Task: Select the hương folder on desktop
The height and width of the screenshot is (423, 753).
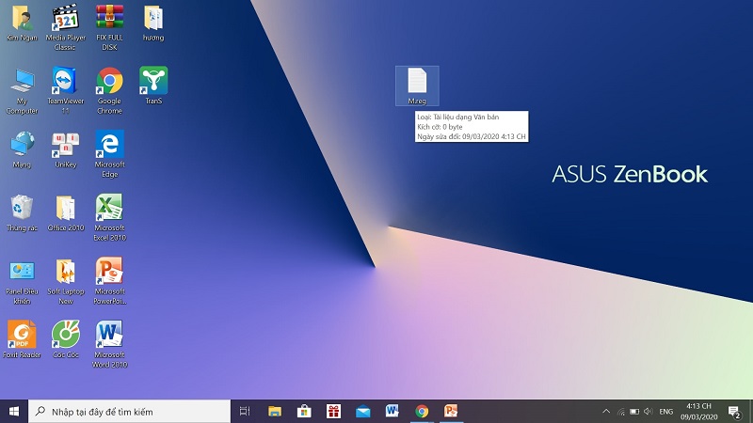Action: (x=153, y=23)
